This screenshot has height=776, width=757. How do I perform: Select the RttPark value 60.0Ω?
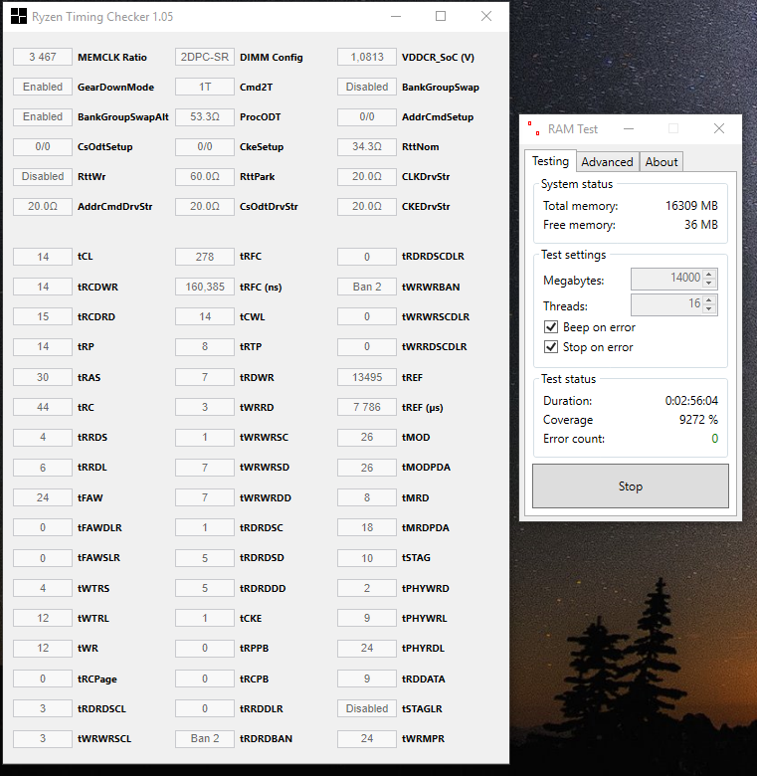pos(205,176)
